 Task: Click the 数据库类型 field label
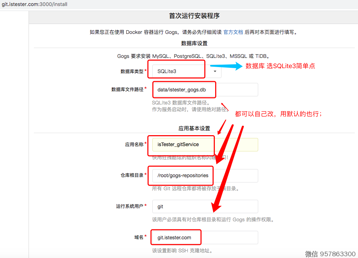pyautogui.click(x=132, y=71)
